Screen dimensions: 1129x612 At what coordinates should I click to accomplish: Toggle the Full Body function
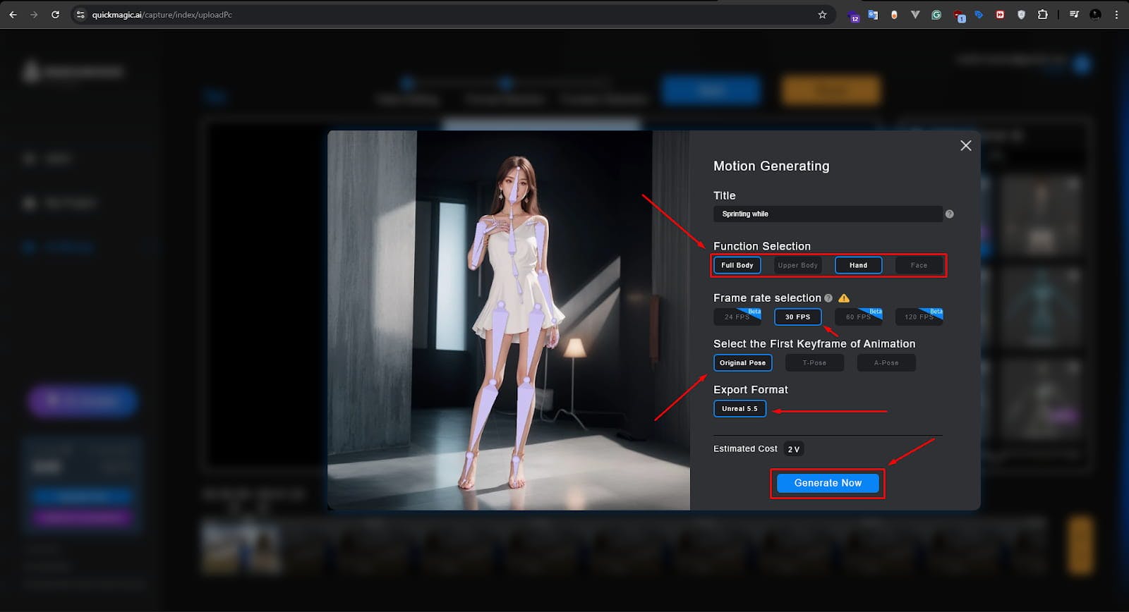click(x=737, y=265)
